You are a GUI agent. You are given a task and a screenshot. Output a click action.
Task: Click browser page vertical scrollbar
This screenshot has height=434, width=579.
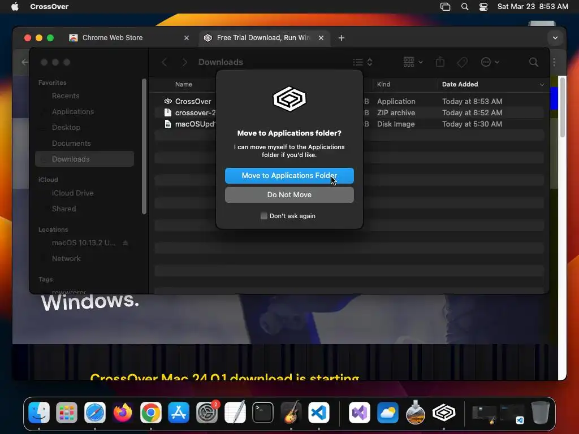563,107
